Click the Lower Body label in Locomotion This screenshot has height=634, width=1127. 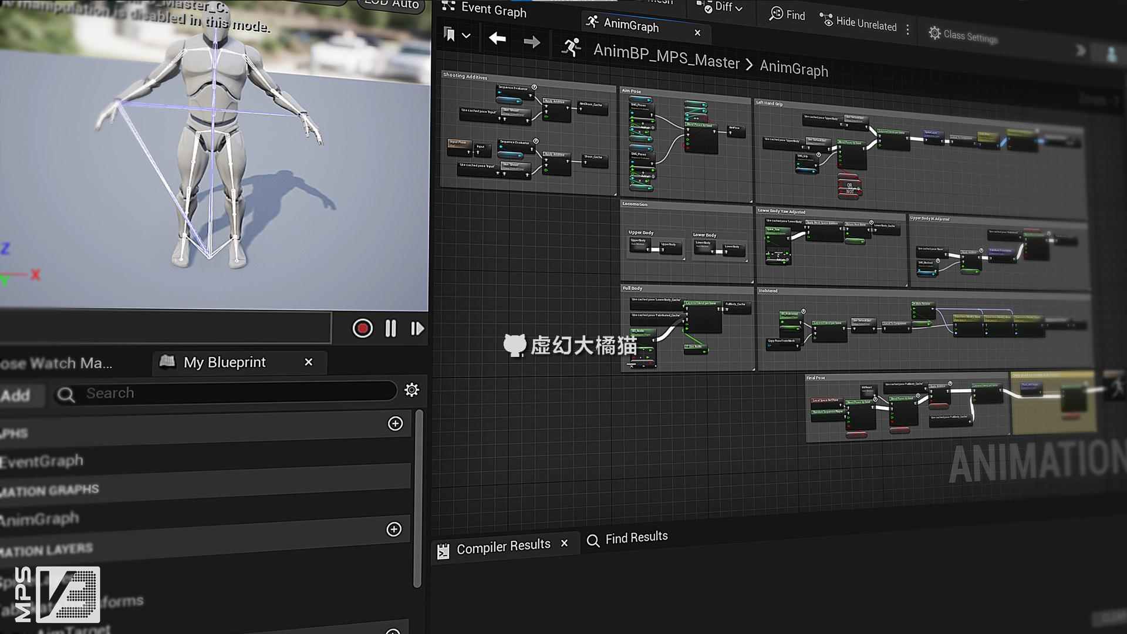coord(704,235)
